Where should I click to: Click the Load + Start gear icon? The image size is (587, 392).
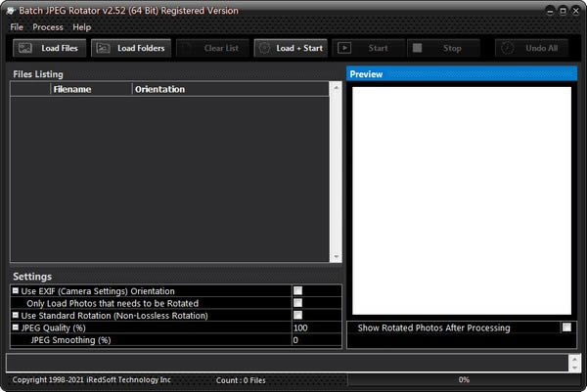pos(265,48)
